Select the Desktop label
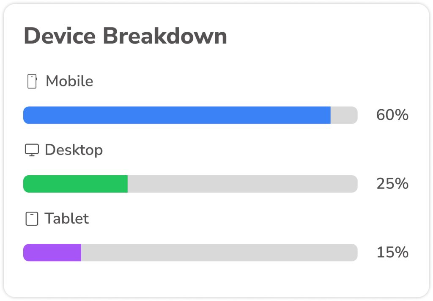This screenshot has height=301, width=433. 74,150
